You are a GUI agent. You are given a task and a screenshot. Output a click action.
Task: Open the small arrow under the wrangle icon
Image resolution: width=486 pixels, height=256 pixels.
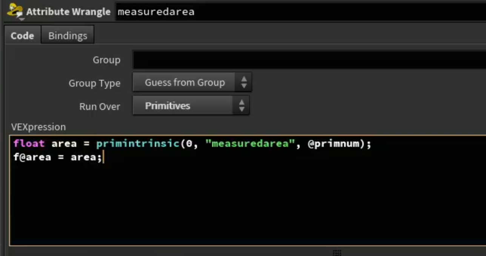click(22, 19)
